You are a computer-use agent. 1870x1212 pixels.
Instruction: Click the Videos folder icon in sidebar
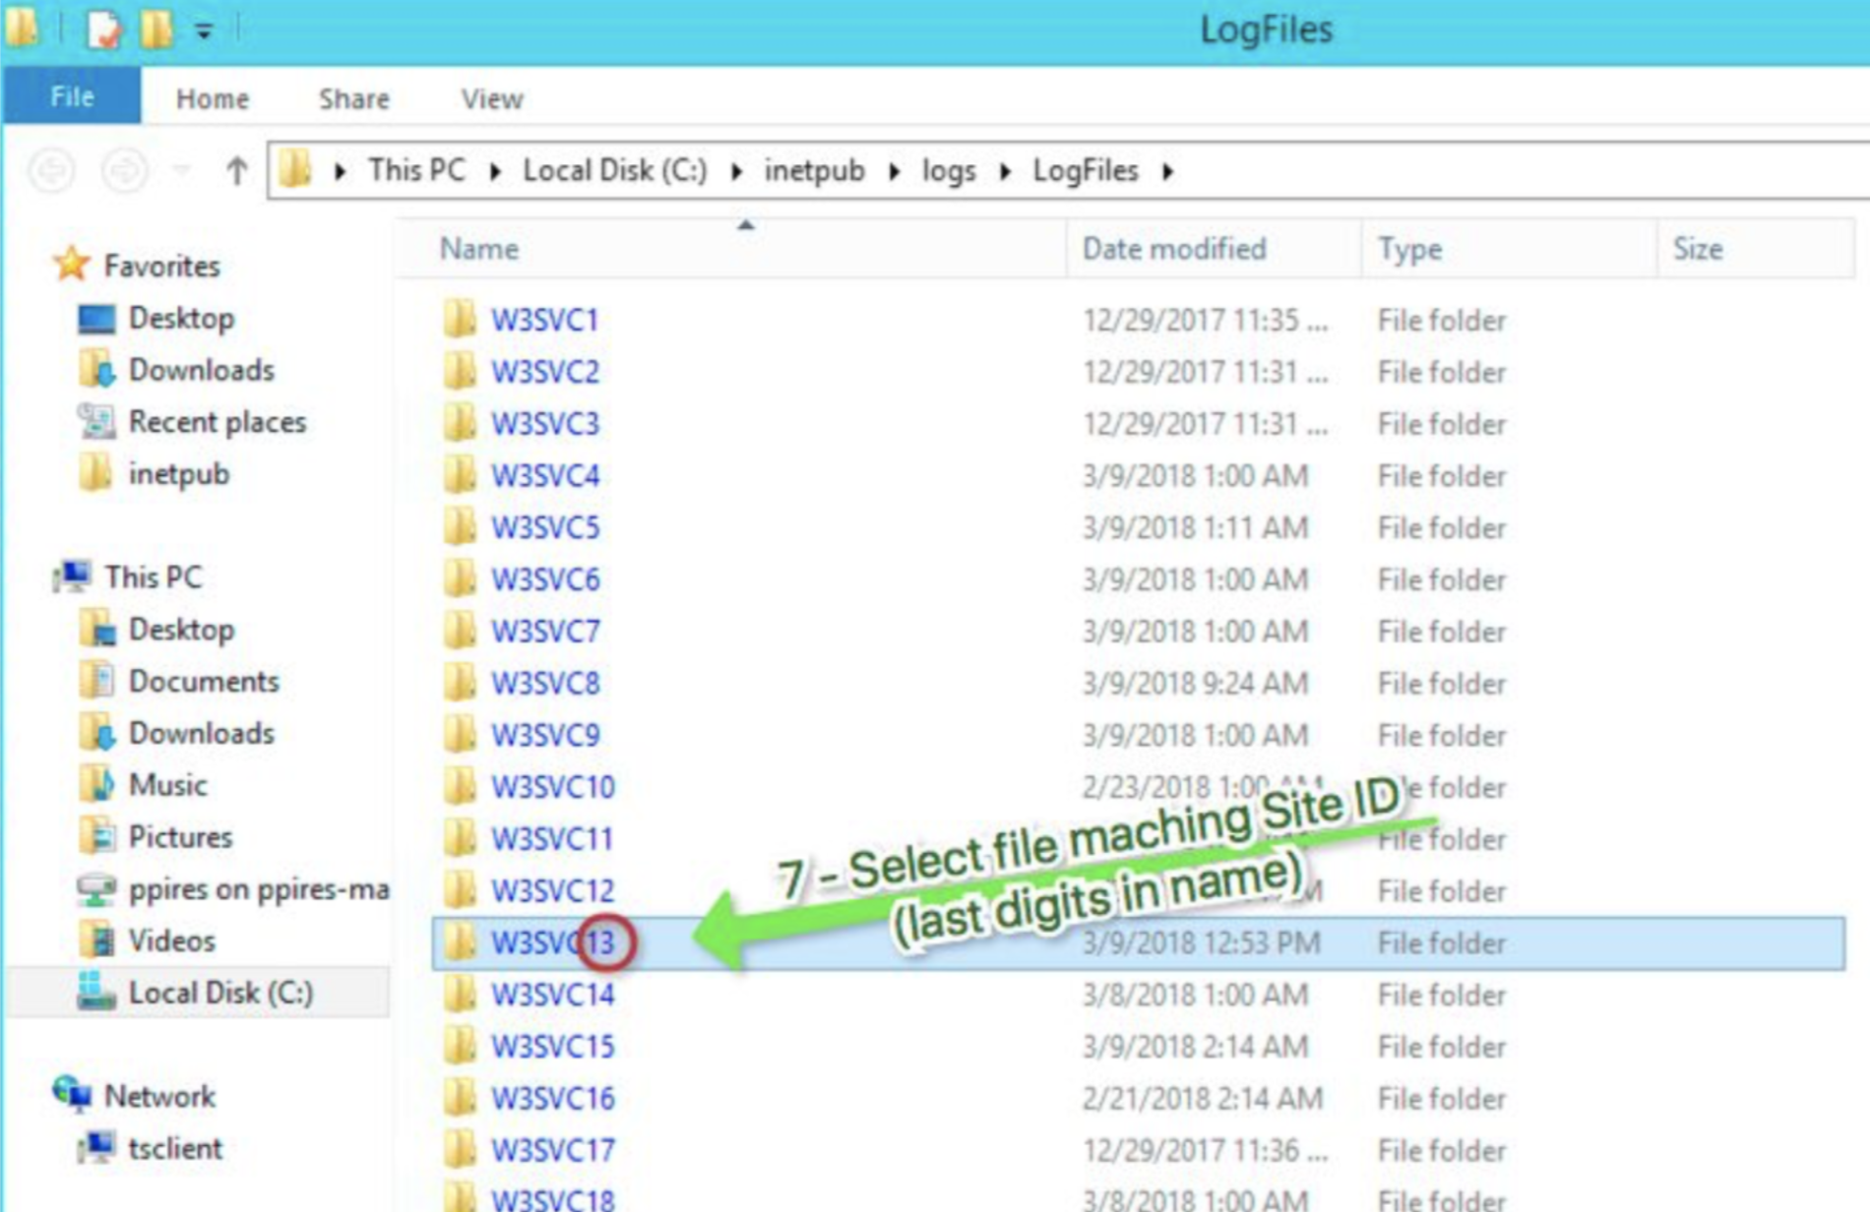[96, 940]
